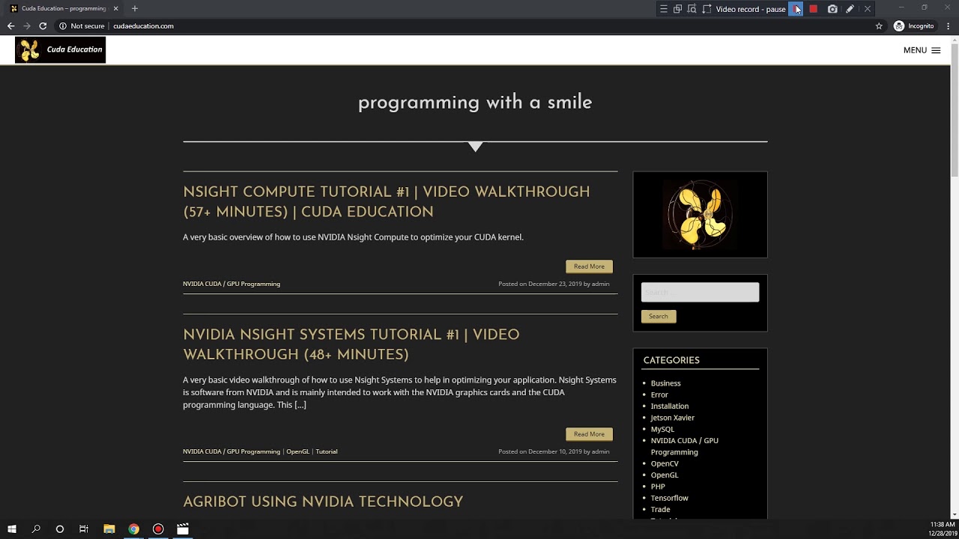View site info for Not secure warning
The width and height of the screenshot is (959, 539).
[82, 25]
